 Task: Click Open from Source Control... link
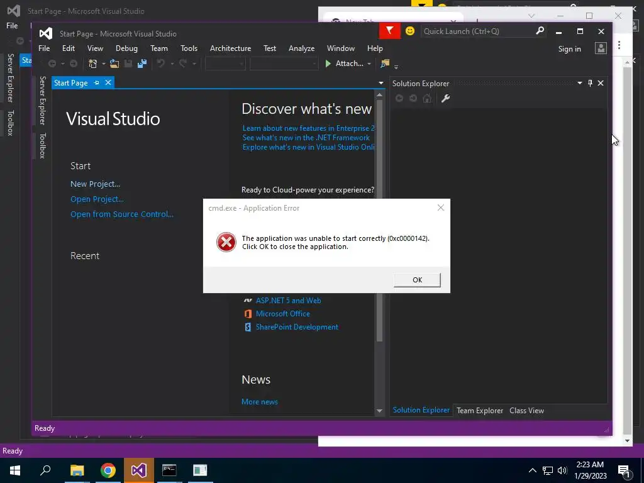(122, 214)
